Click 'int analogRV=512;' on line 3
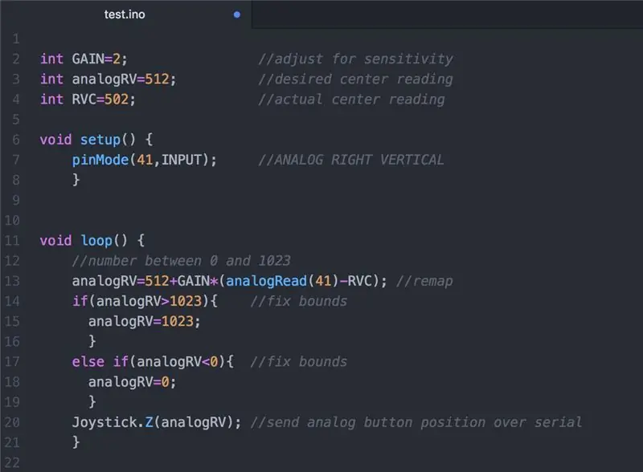This screenshot has height=472, width=643. (109, 79)
